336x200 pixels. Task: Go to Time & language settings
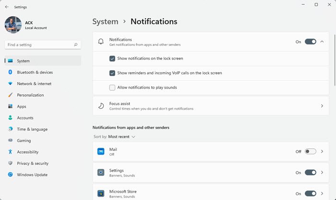click(x=32, y=129)
